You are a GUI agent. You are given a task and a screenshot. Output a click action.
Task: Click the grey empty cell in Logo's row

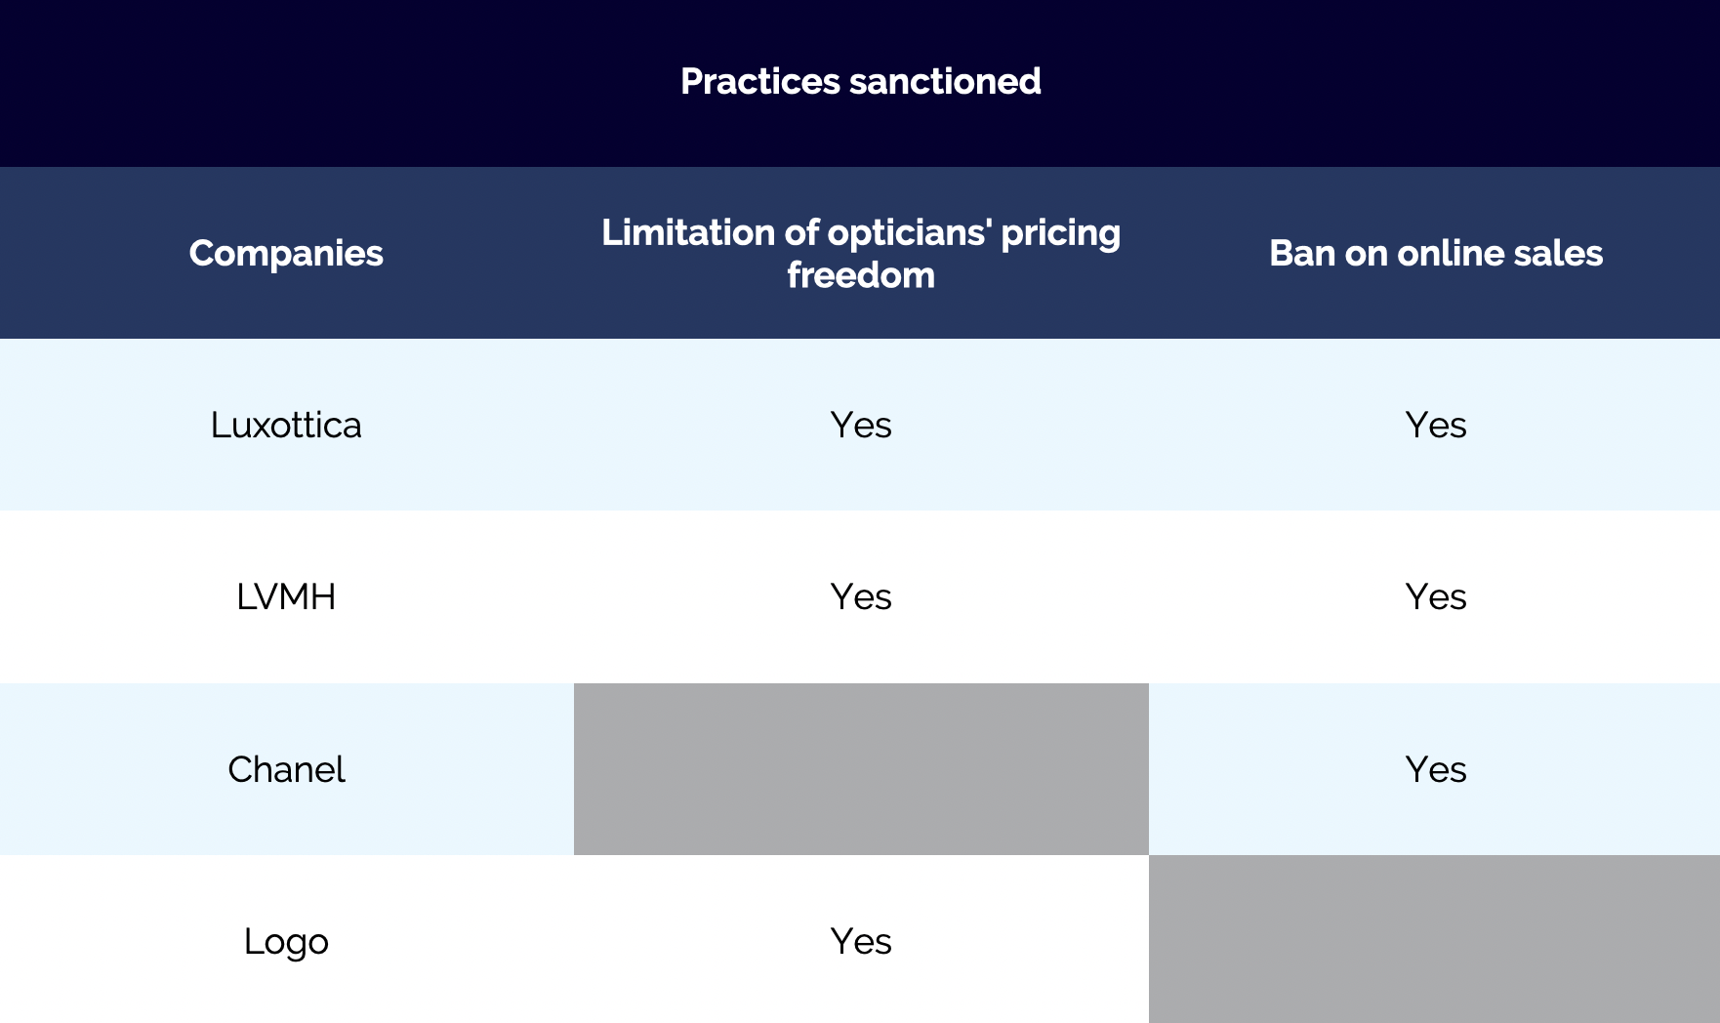tap(1435, 939)
